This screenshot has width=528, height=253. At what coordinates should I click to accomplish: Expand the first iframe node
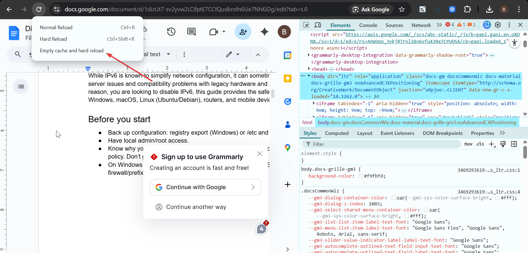click(313, 103)
